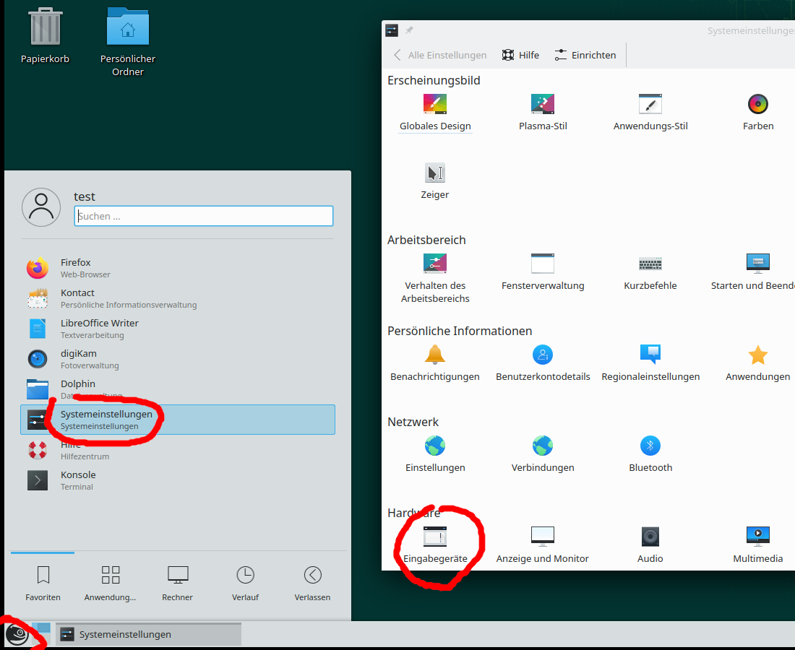
Task: Click the window menu icon in titlebar
Action: [392, 30]
